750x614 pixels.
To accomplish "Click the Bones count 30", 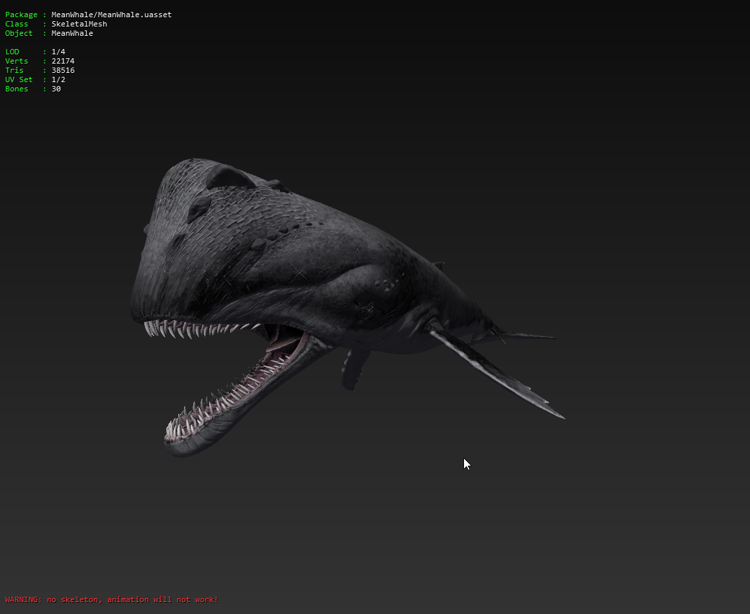I will coord(56,89).
